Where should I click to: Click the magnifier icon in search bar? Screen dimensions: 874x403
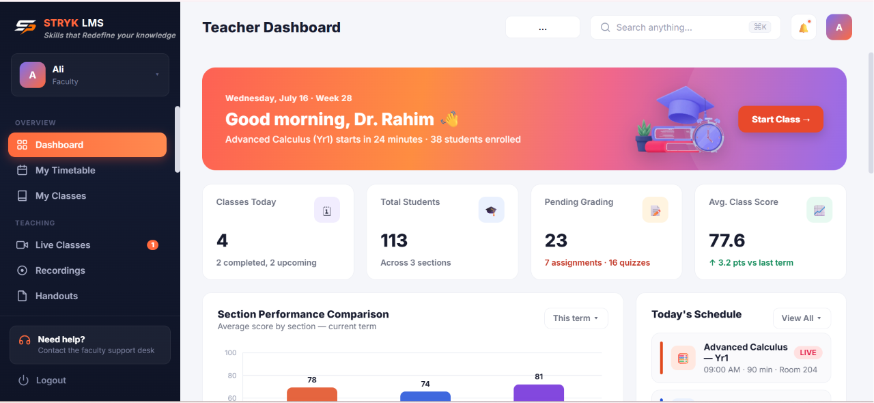tap(605, 27)
